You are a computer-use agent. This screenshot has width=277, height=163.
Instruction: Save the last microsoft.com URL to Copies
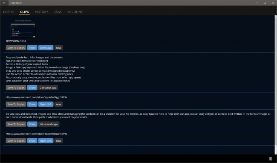[16, 141]
